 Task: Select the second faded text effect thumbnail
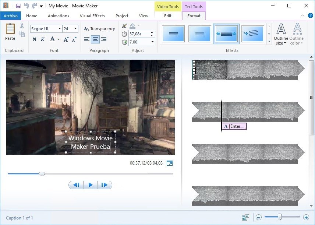[200, 34]
